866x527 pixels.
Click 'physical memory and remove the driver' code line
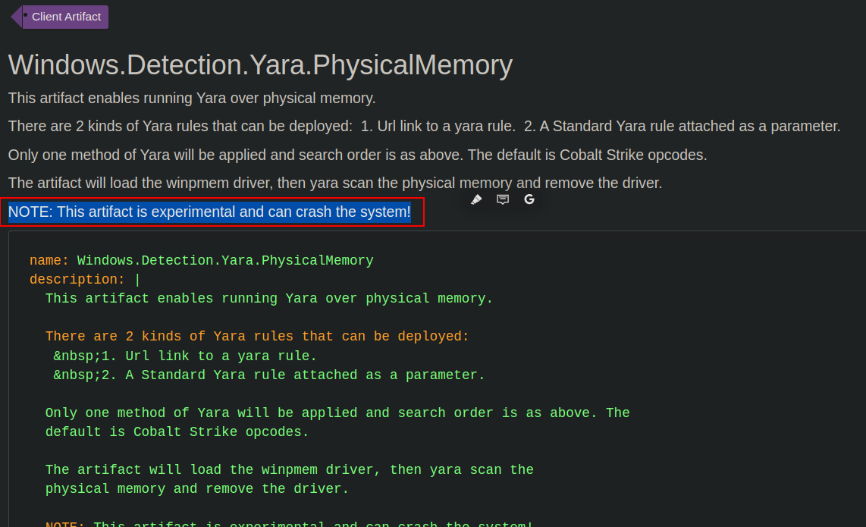click(x=197, y=489)
